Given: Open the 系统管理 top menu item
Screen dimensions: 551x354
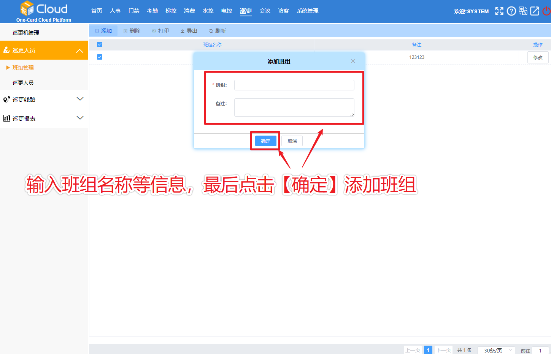Looking at the screenshot, I should (308, 11).
